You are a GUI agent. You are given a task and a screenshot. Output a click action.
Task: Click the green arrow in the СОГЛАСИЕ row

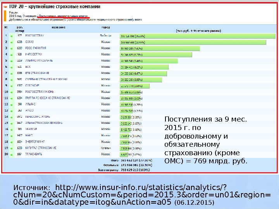click(12, 86)
